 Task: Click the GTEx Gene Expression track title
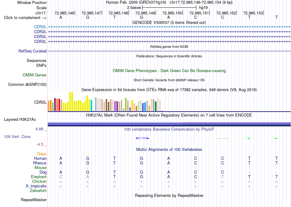click(x=169, y=90)
